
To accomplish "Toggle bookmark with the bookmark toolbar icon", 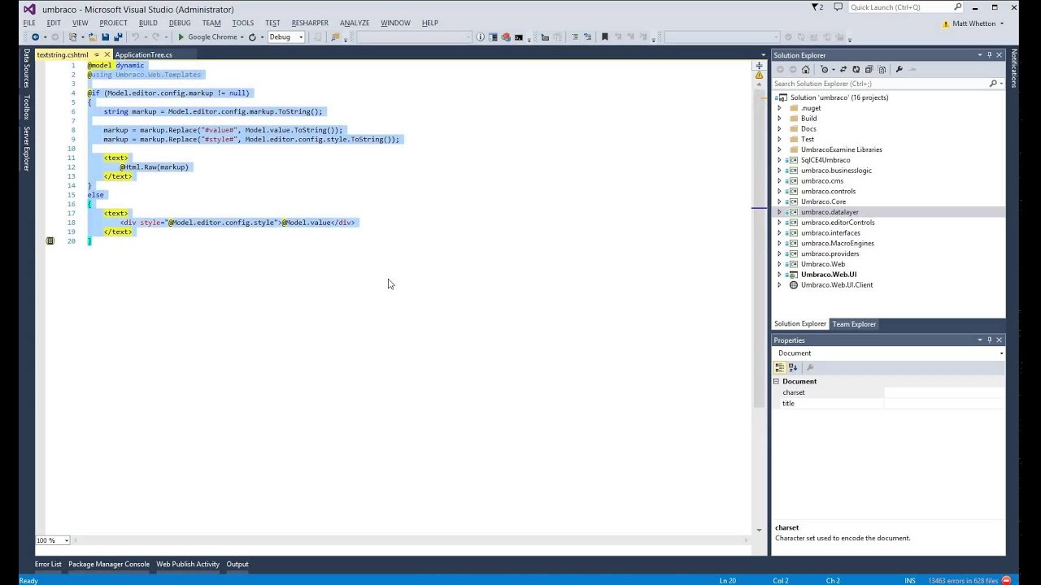I will 604,37.
